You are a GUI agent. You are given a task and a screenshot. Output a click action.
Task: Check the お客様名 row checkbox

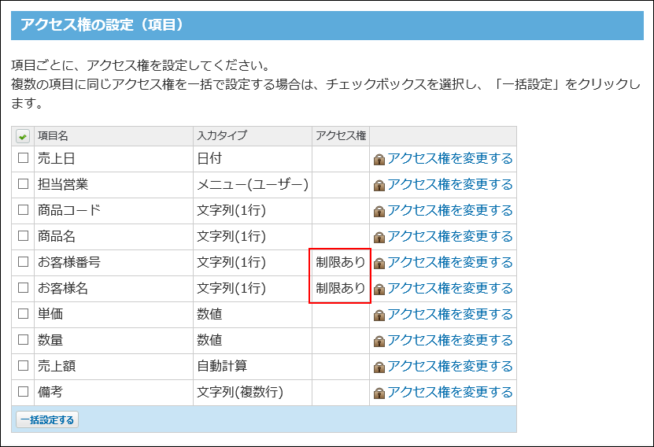[23, 288]
